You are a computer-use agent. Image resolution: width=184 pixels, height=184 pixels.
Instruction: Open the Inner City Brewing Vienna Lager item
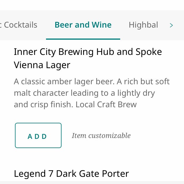(88, 58)
